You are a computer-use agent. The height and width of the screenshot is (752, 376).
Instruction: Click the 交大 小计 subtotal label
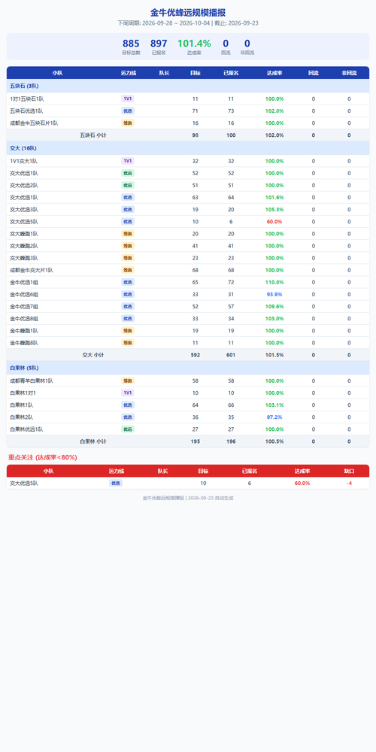pos(93,355)
